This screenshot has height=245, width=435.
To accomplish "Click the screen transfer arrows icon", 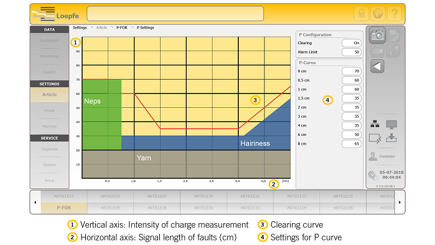I will pyautogui.click(x=375, y=138).
